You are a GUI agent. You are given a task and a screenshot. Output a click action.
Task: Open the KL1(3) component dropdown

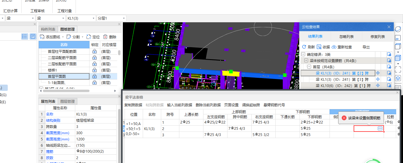tap(93, 18)
